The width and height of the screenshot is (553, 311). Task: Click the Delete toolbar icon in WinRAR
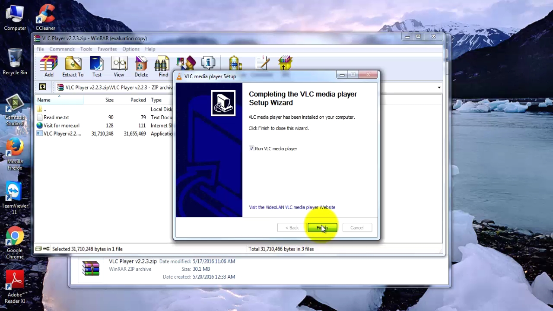coord(141,67)
